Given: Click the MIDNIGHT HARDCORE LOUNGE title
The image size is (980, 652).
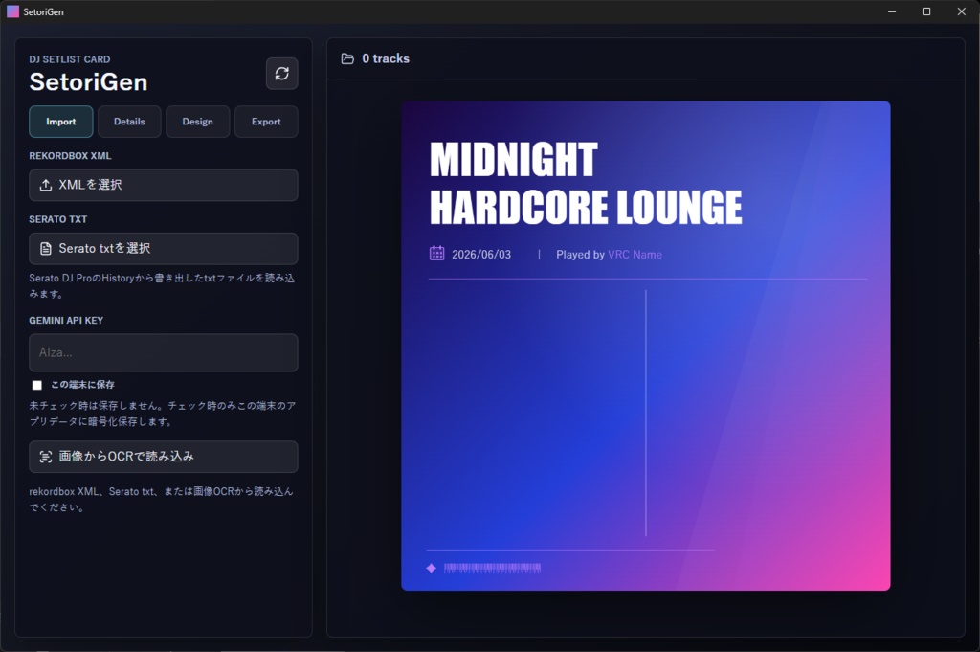Looking at the screenshot, I should pos(586,183).
